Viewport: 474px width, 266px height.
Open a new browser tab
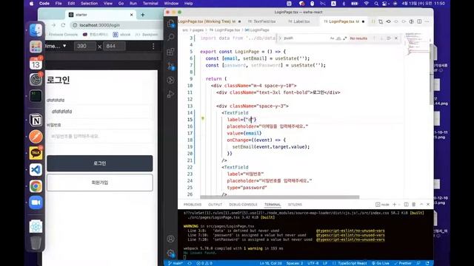point(143,15)
